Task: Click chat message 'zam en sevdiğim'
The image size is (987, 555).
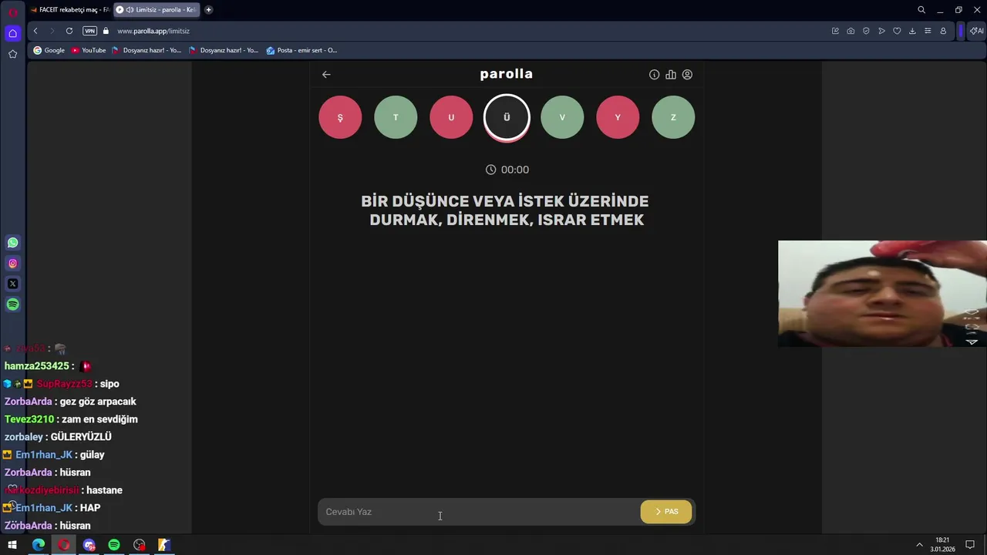Action: pyautogui.click(x=99, y=419)
